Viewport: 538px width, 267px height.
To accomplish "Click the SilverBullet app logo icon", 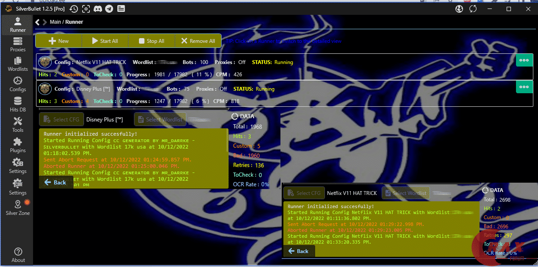I will (8, 8).
